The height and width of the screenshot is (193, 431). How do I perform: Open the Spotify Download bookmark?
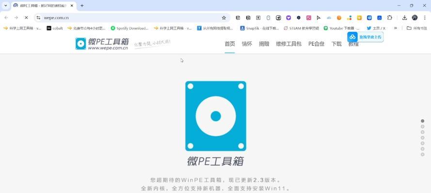tap(129, 28)
